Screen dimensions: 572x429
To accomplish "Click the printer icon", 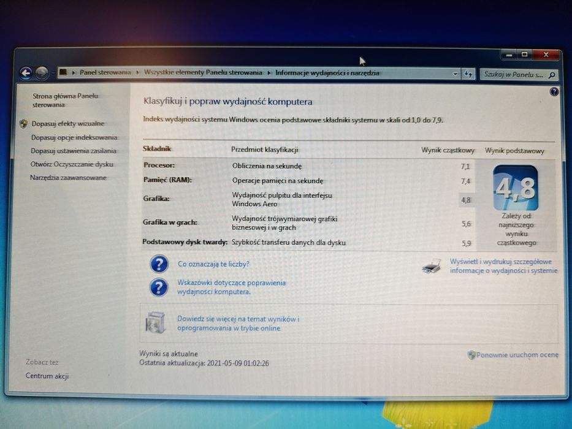I will click(x=432, y=267).
